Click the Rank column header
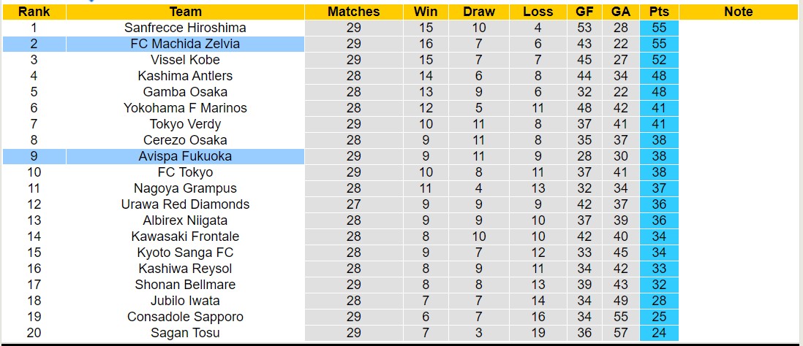 pyautogui.click(x=34, y=12)
